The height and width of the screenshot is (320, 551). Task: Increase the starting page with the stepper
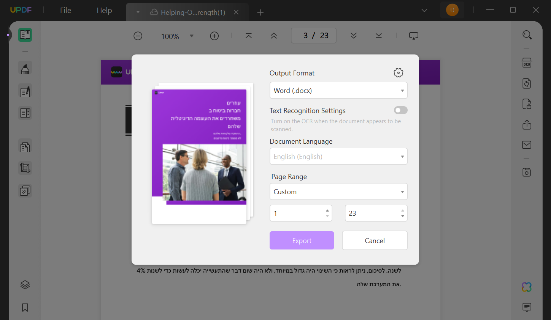pyautogui.click(x=326, y=210)
